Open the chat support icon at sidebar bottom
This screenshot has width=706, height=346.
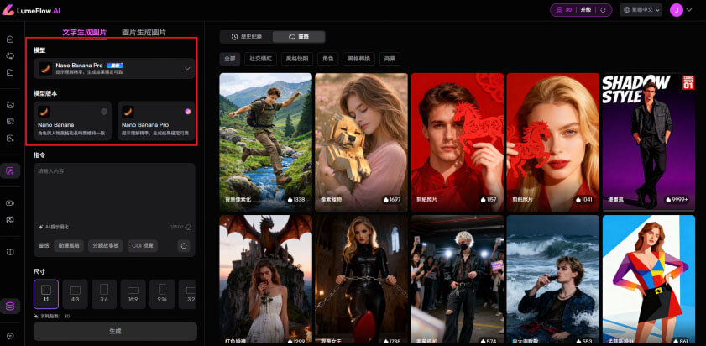(11, 337)
